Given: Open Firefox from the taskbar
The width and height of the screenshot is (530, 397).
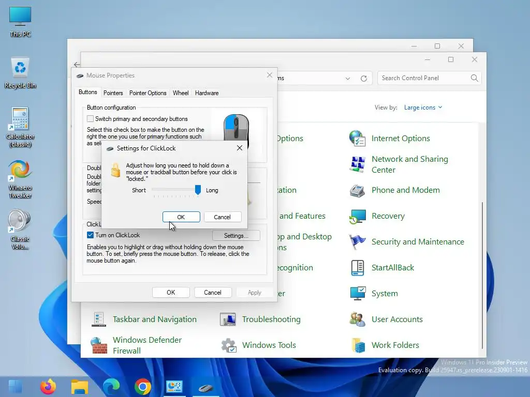Looking at the screenshot, I should click(x=48, y=387).
